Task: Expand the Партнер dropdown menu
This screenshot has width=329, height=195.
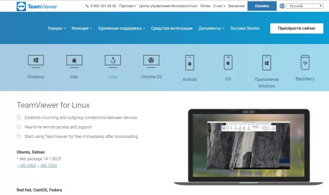Action: [127, 6]
